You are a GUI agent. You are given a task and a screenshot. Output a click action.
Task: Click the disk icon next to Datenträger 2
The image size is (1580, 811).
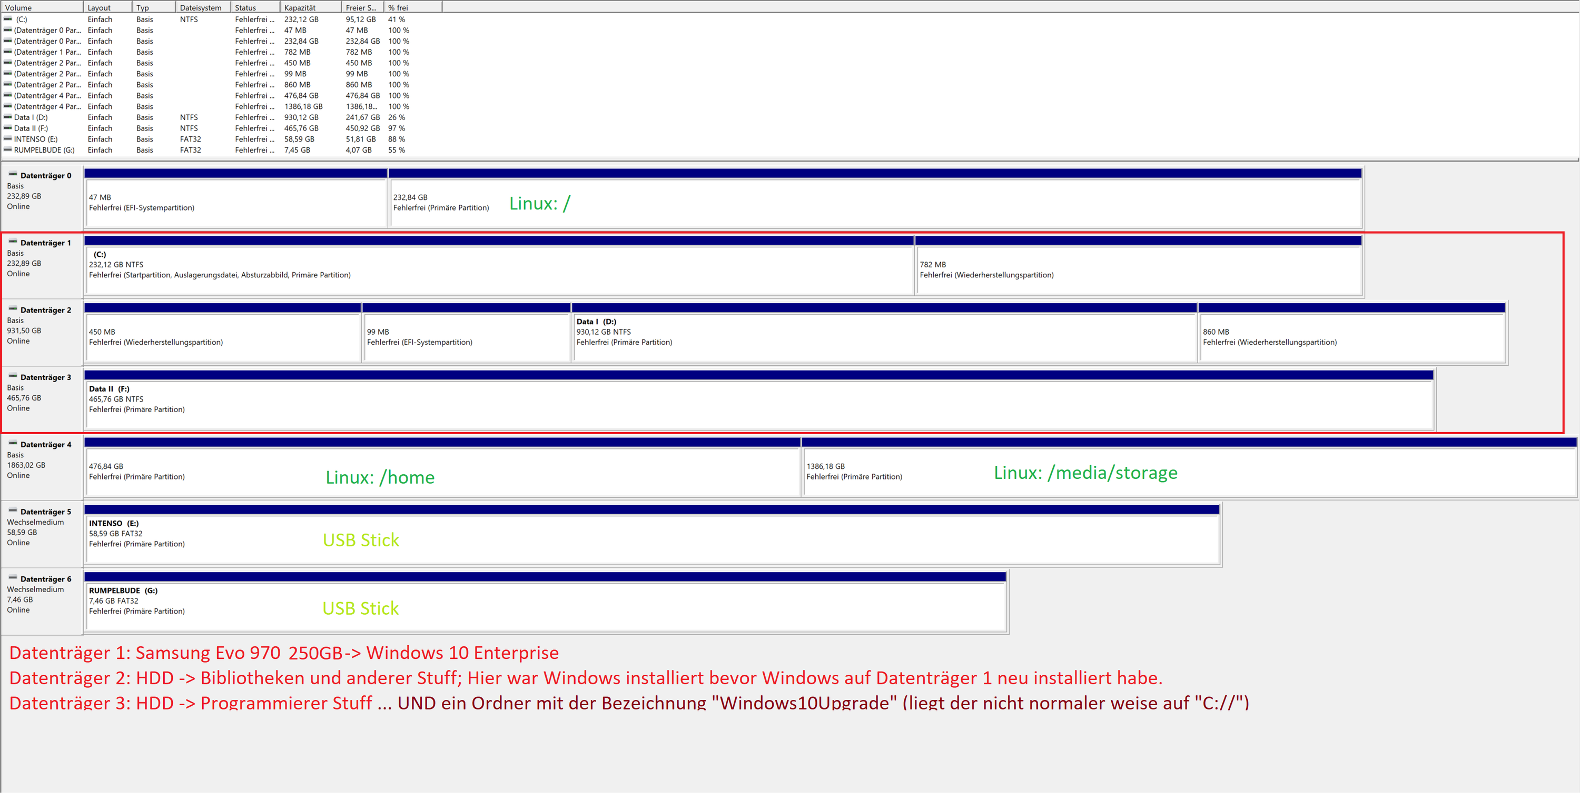pyautogui.click(x=12, y=309)
